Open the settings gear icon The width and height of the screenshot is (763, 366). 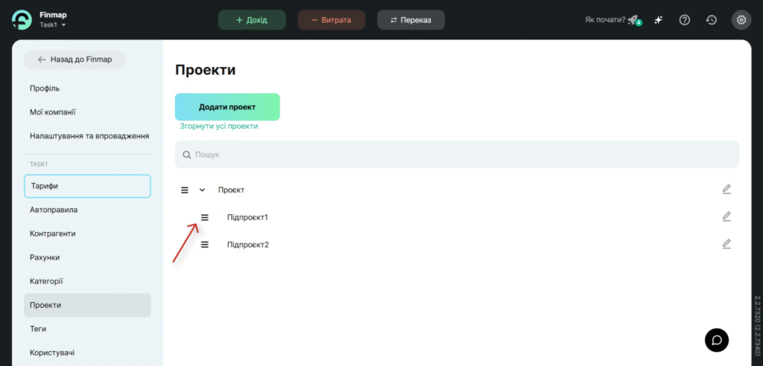point(741,20)
